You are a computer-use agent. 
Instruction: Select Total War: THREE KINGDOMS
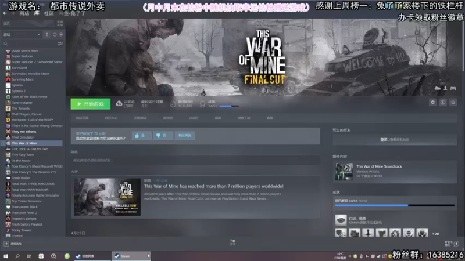coord(33,184)
